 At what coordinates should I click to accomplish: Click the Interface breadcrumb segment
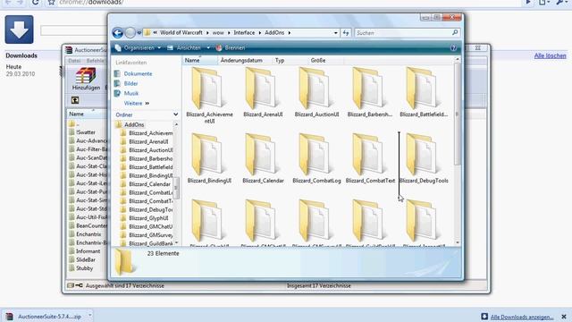tap(244, 33)
